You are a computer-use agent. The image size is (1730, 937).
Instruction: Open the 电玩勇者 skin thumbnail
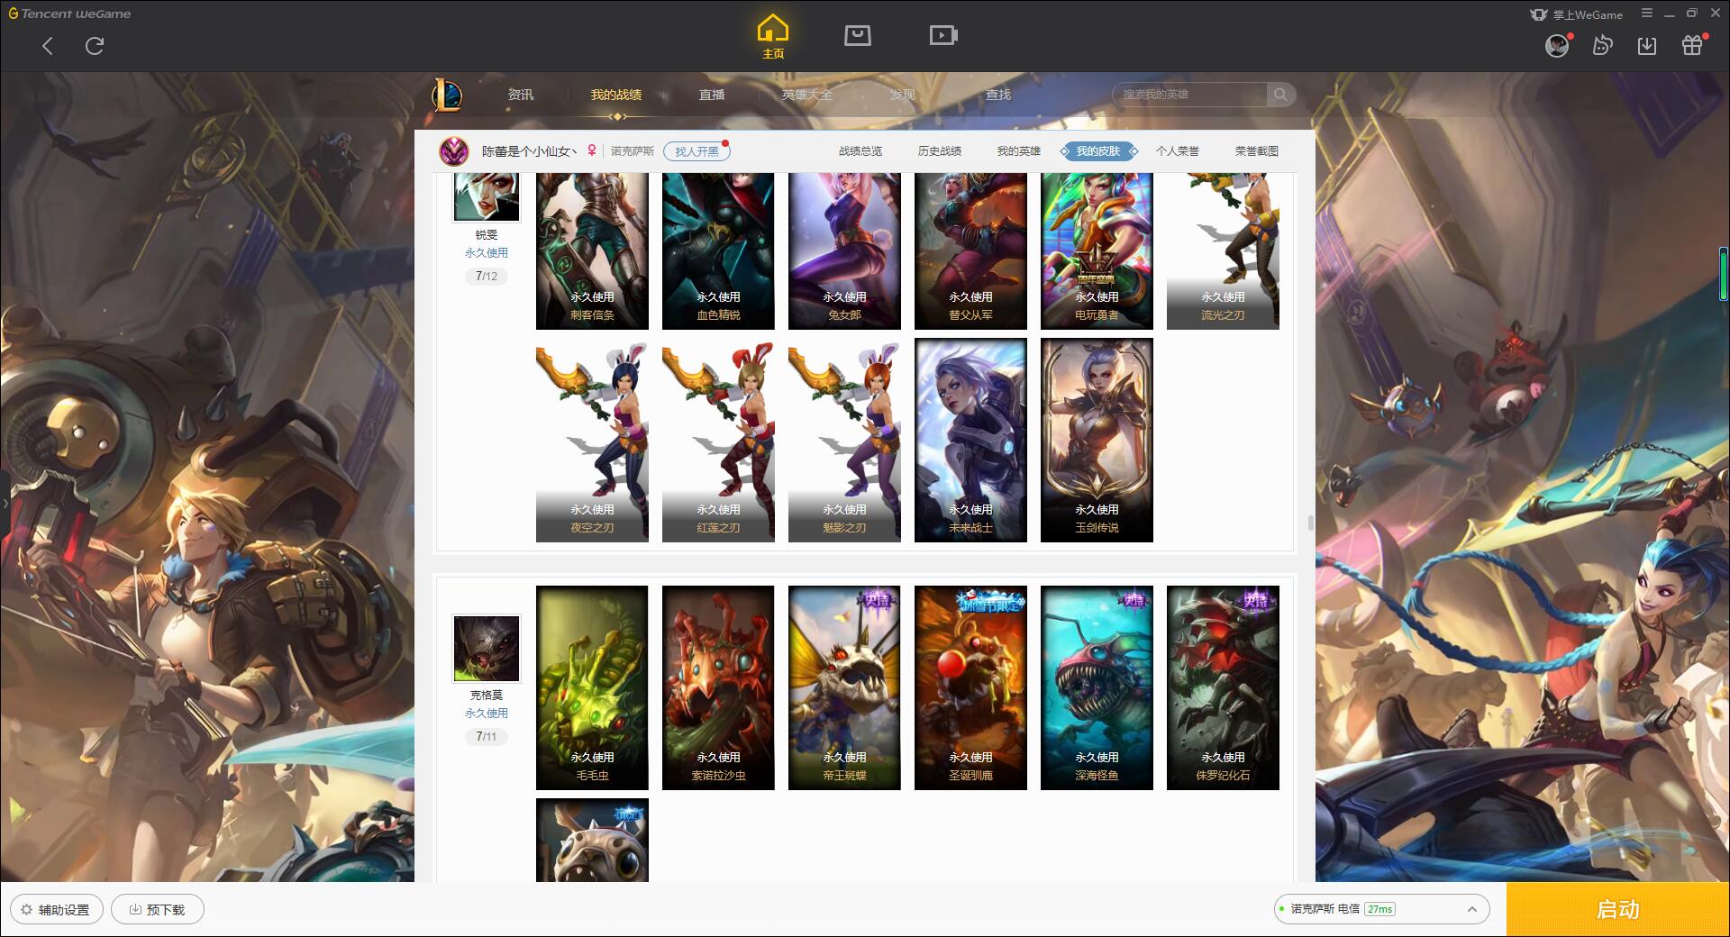pos(1097,251)
